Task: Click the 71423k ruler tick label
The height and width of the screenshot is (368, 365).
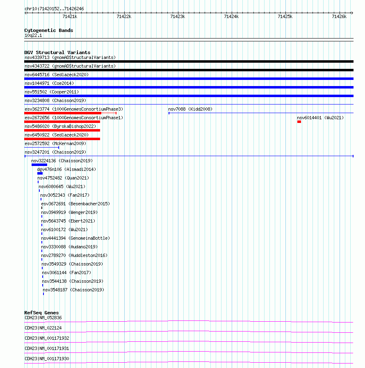Action: pos(178,16)
